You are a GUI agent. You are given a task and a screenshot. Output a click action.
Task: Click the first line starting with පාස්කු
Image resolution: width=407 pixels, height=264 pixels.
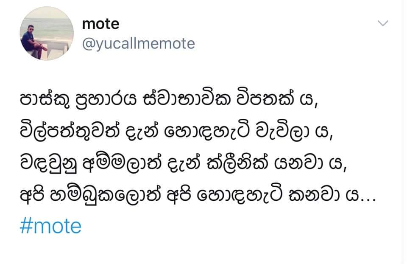pyautogui.click(x=169, y=99)
